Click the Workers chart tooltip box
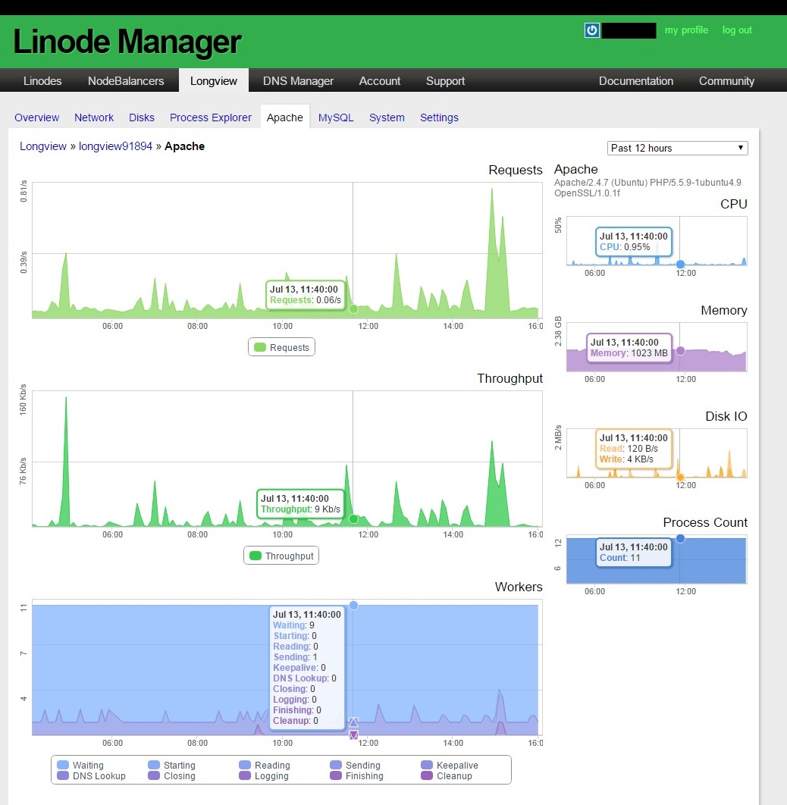This screenshot has height=805, width=787. coord(307,667)
